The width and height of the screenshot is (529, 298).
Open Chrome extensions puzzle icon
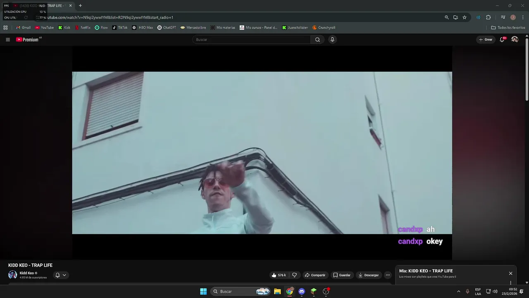coord(488,17)
